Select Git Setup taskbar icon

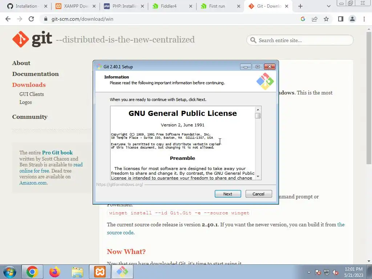[122, 272]
